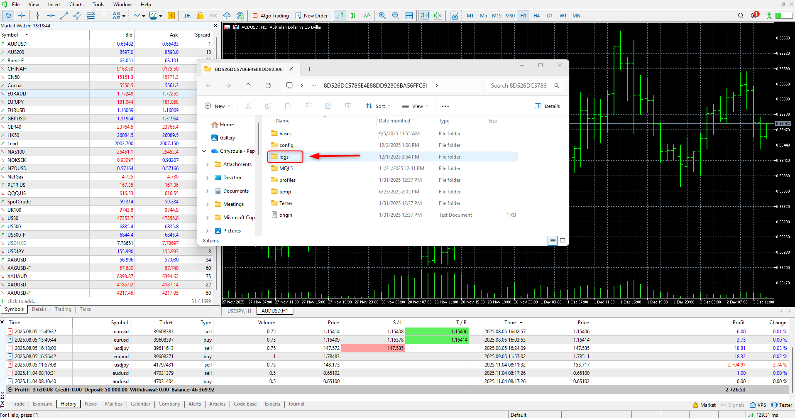Open the IDE MetaEditor button
Viewport: 795px width, 418px height.
[187, 16]
